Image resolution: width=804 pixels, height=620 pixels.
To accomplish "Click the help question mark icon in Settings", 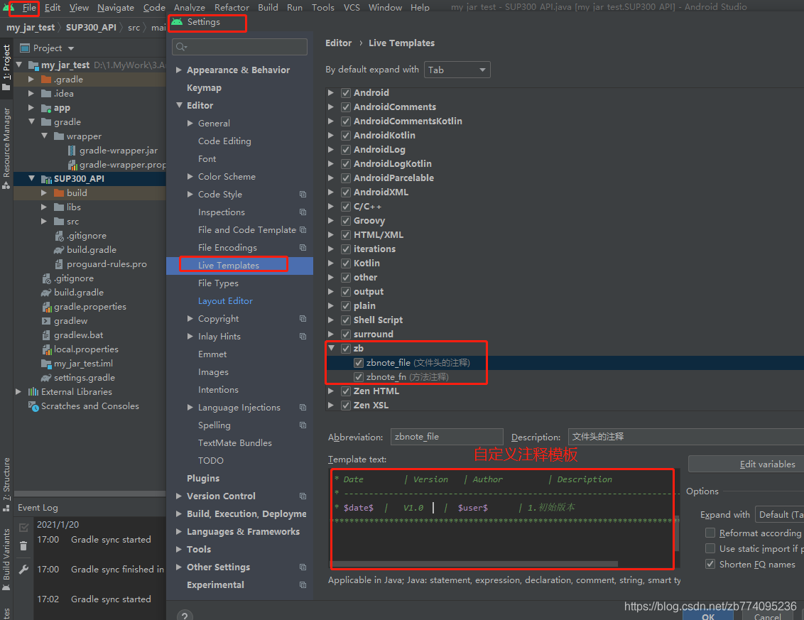I will point(185,615).
